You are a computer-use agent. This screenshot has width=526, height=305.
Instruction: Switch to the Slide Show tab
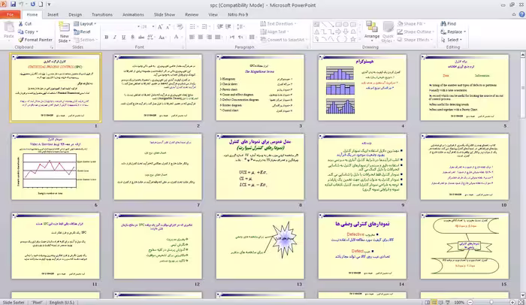pos(165,15)
